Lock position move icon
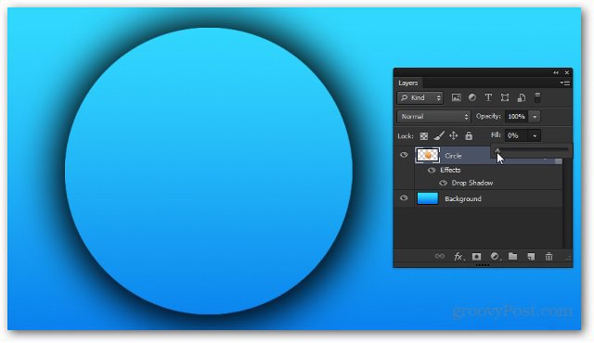 pos(454,135)
